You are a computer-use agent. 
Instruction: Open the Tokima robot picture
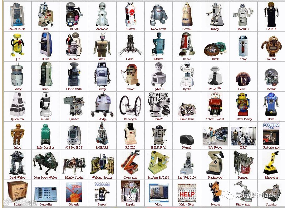(x=271, y=46)
